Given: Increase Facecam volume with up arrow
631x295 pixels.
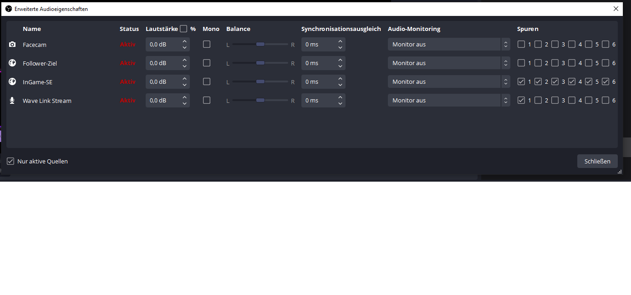Looking at the screenshot, I should pyautogui.click(x=184, y=41).
